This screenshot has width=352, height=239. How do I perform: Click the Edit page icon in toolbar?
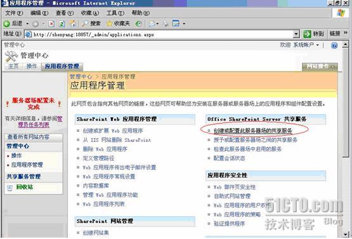(x=176, y=23)
